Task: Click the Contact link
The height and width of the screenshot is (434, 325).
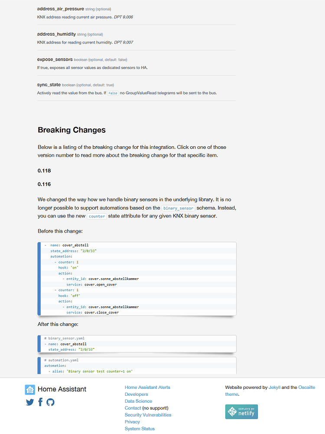Action: [133, 408]
